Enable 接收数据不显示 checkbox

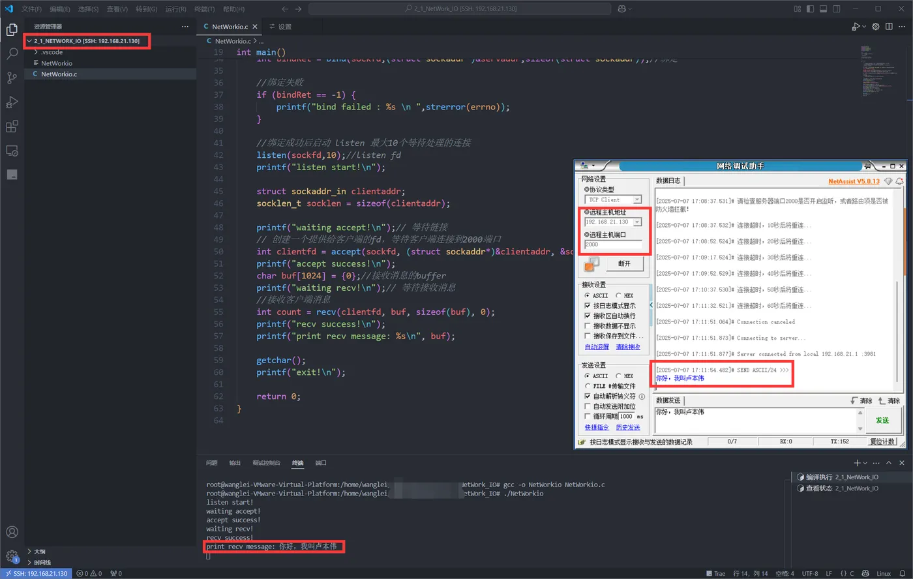tap(588, 325)
